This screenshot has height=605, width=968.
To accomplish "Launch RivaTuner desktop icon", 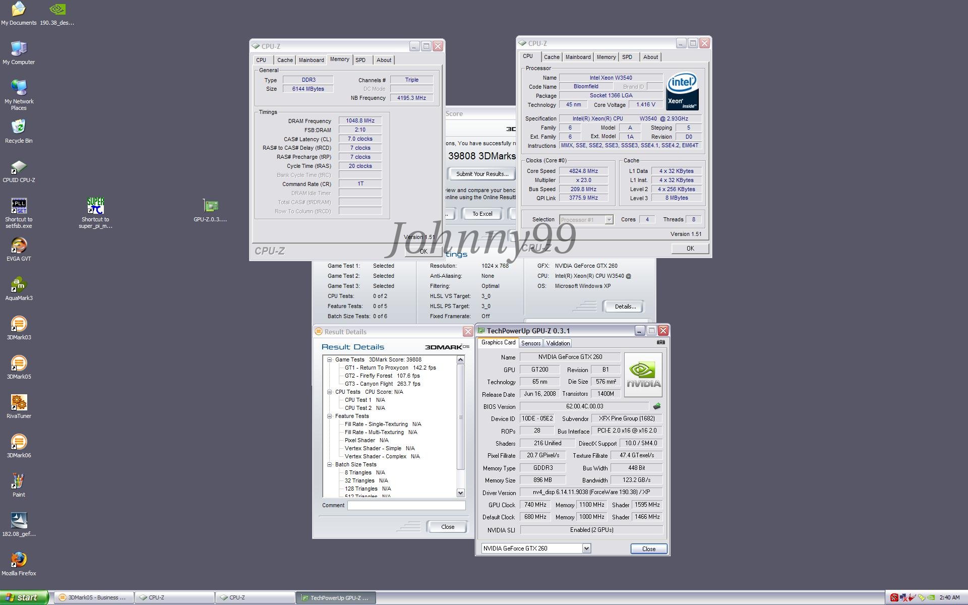I will click(19, 406).
